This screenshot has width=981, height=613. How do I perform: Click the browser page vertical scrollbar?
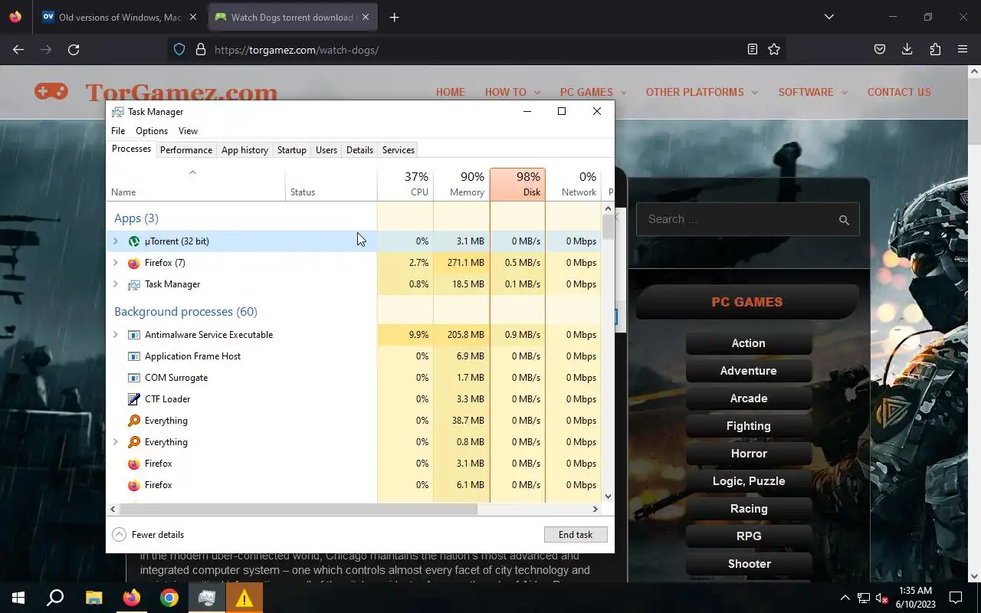pyautogui.click(x=974, y=111)
